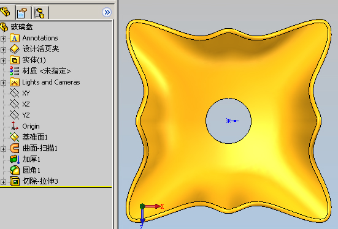This screenshot has width=338, height=229.
Task: Select the 切除-拉伸3 cut-extrude icon
Action: click(x=15, y=181)
